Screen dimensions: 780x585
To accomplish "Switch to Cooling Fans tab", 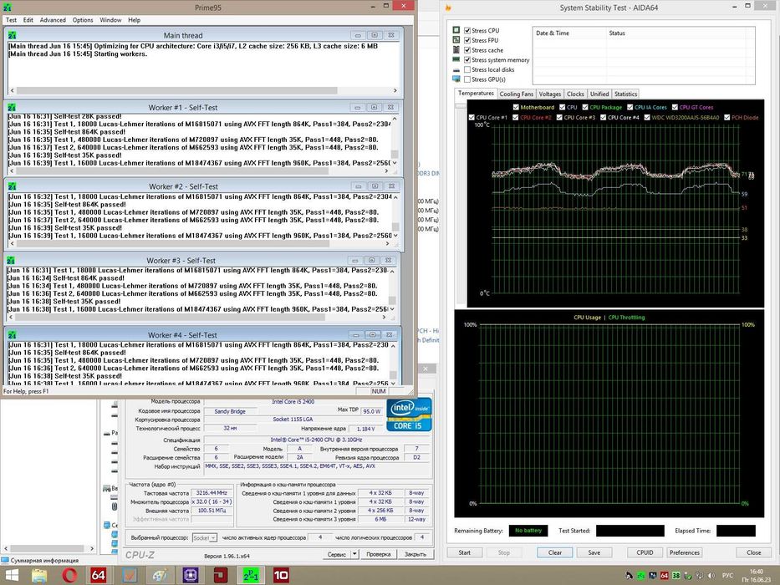I will tap(517, 94).
